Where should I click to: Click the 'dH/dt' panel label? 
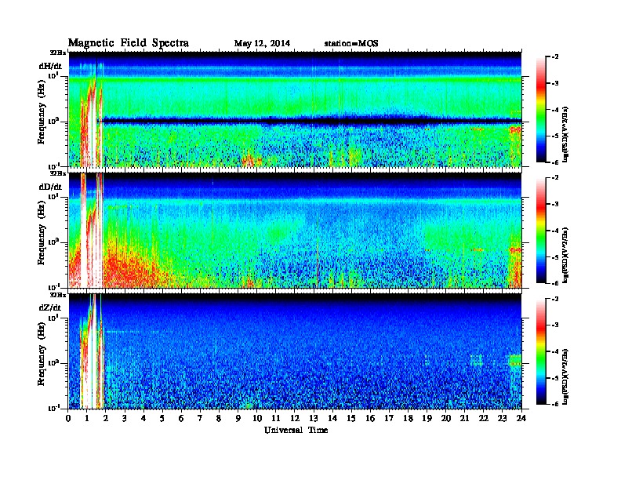coord(50,66)
